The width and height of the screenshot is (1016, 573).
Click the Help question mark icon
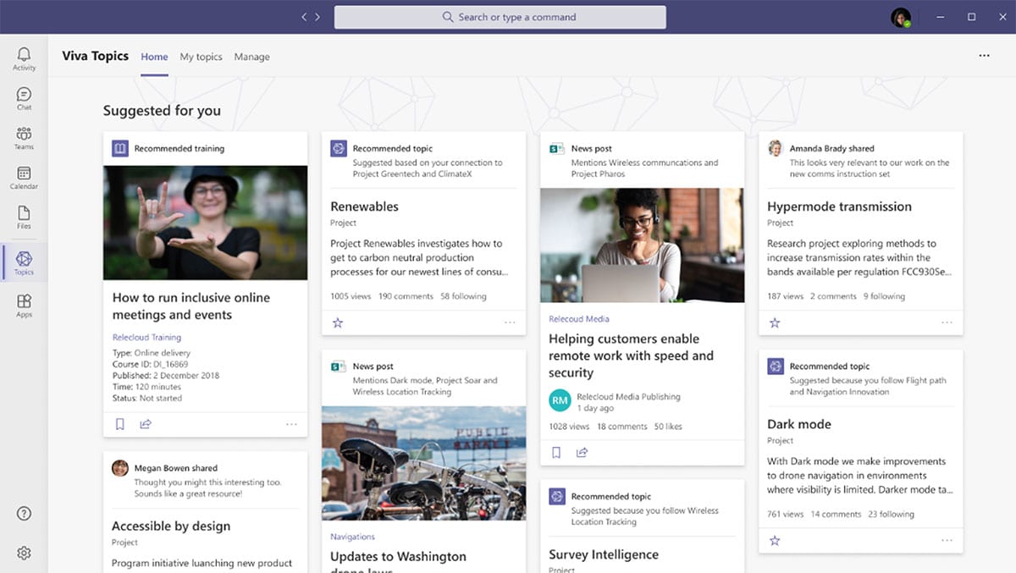[x=24, y=513]
